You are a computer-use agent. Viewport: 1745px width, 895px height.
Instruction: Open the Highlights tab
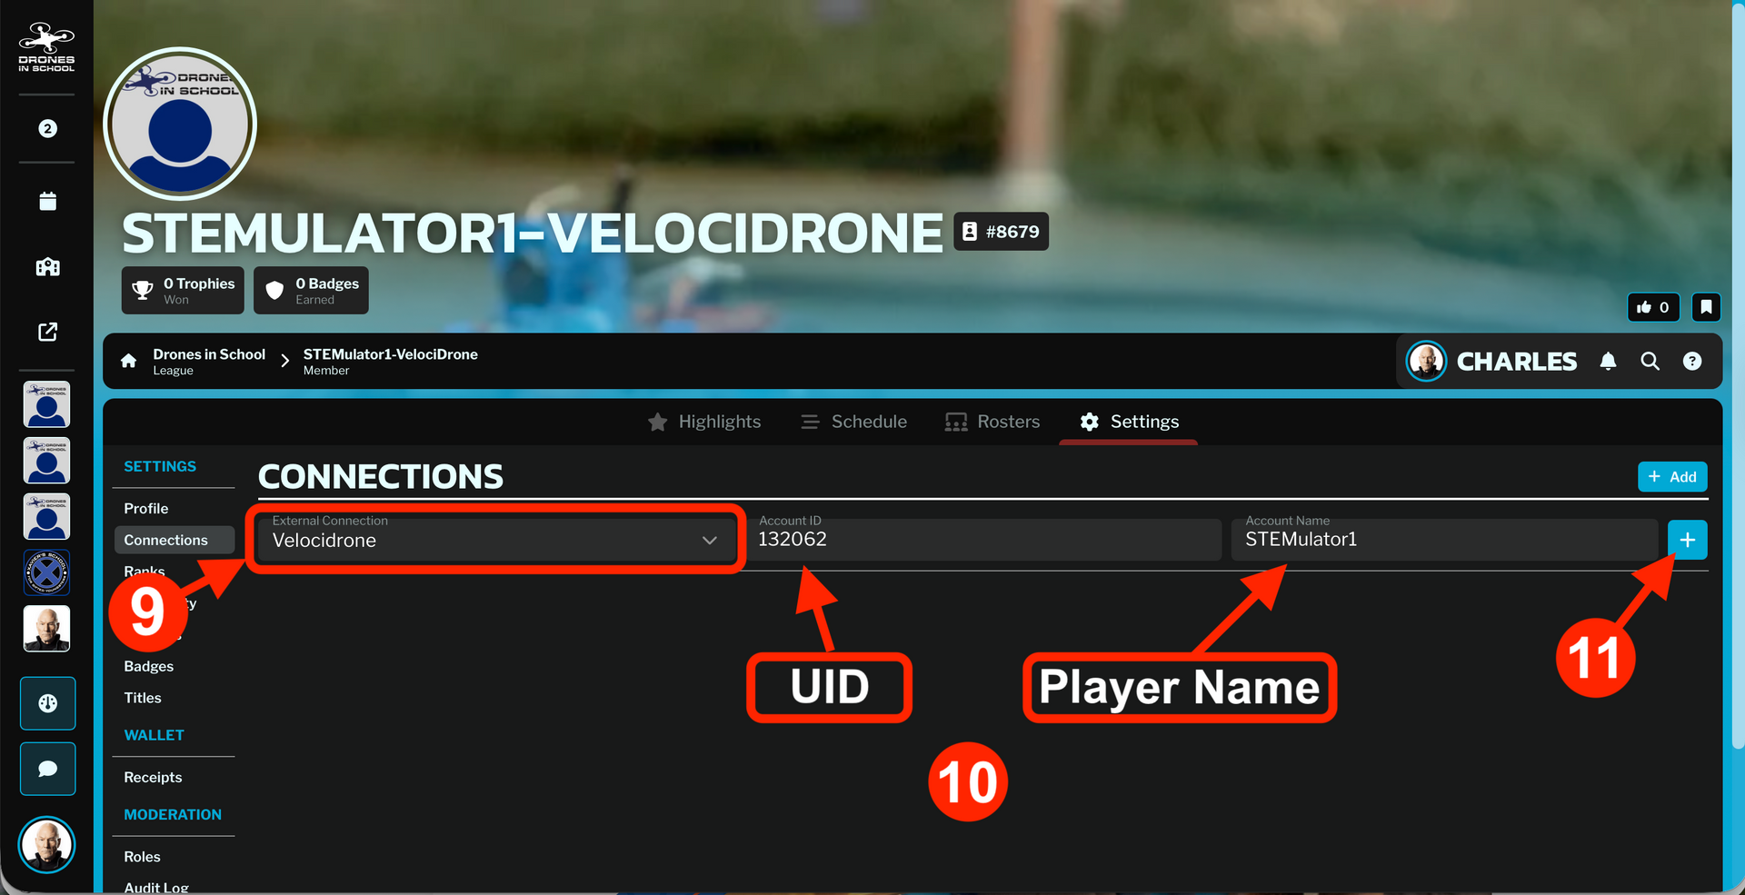point(704,422)
